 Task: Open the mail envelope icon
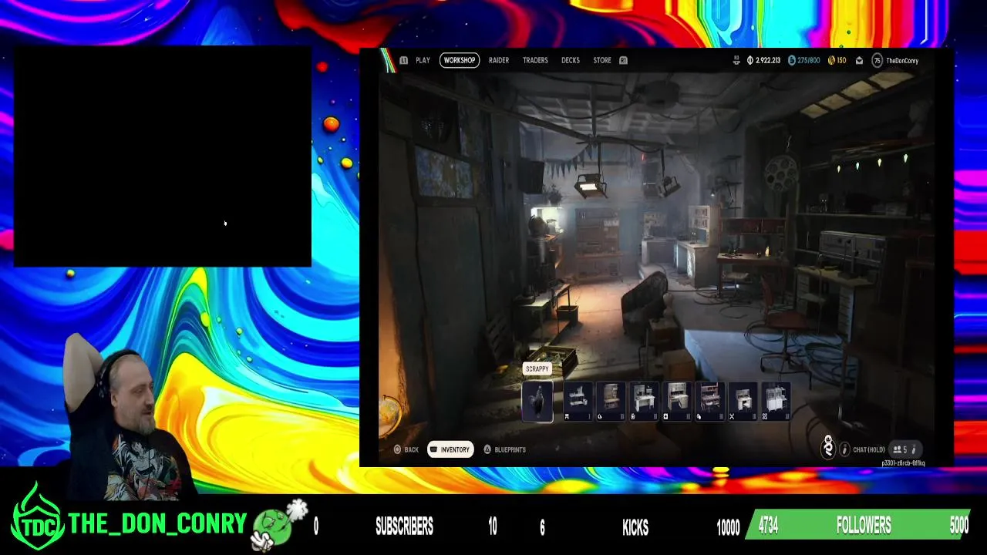click(x=859, y=61)
